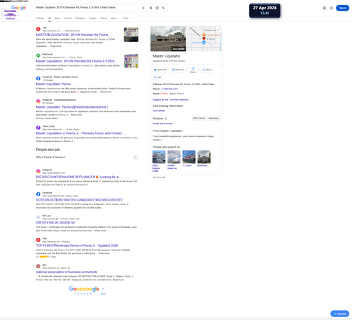This screenshot has height=320, width=355.
Task: Open the More dropdown in search tabs
Action: (114, 18)
